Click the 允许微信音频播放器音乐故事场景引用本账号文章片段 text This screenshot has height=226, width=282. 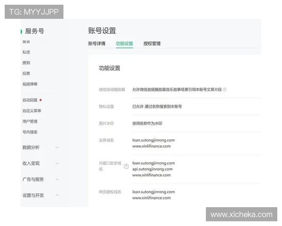[x=177, y=89]
